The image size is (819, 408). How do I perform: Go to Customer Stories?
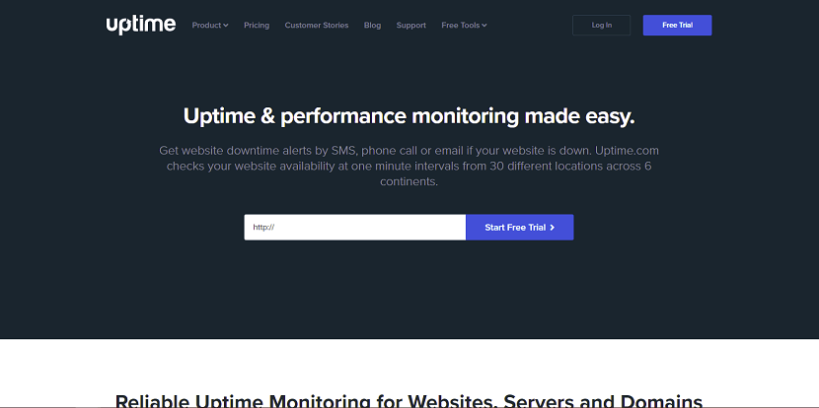[317, 25]
